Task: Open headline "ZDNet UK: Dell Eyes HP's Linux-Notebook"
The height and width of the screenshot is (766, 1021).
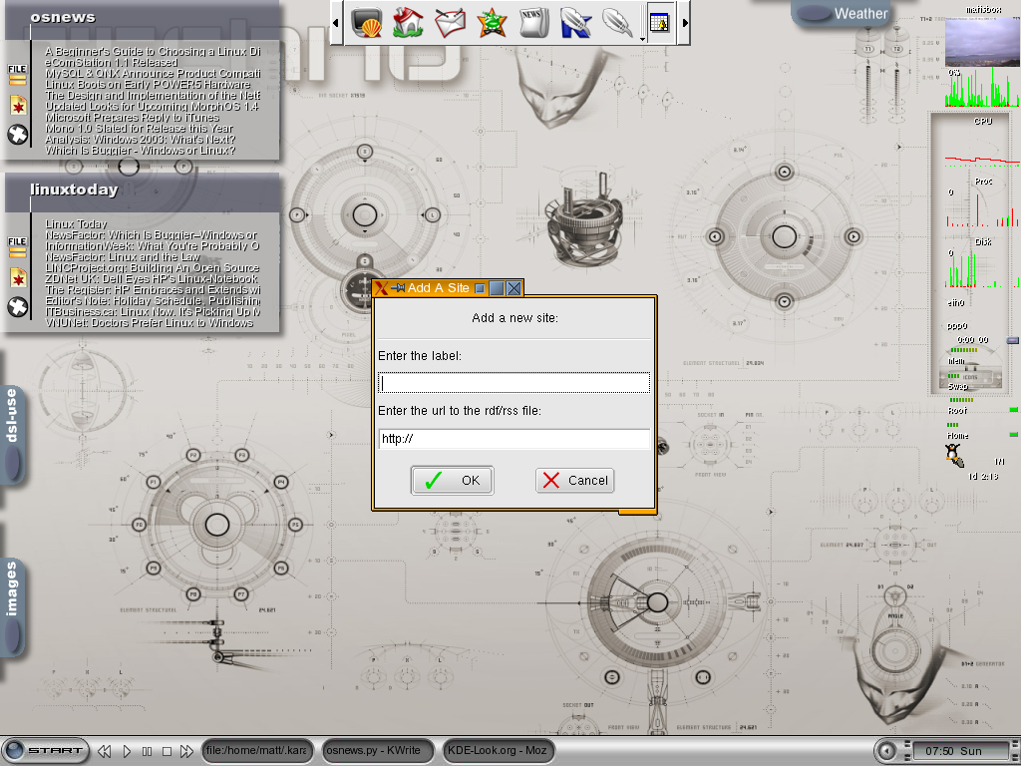Action: point(152,279)
